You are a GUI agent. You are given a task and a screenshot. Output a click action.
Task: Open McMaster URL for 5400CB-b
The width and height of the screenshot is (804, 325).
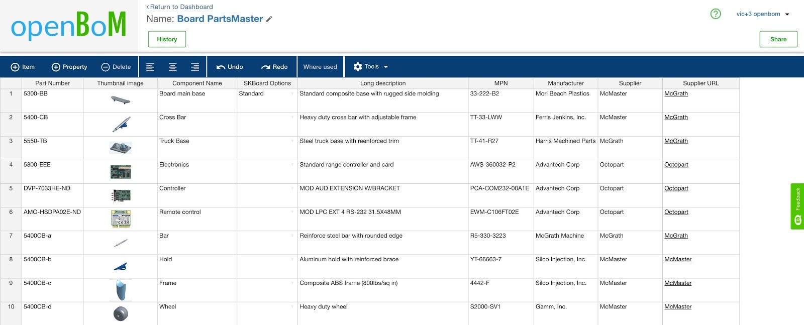[x=678, y=260]
